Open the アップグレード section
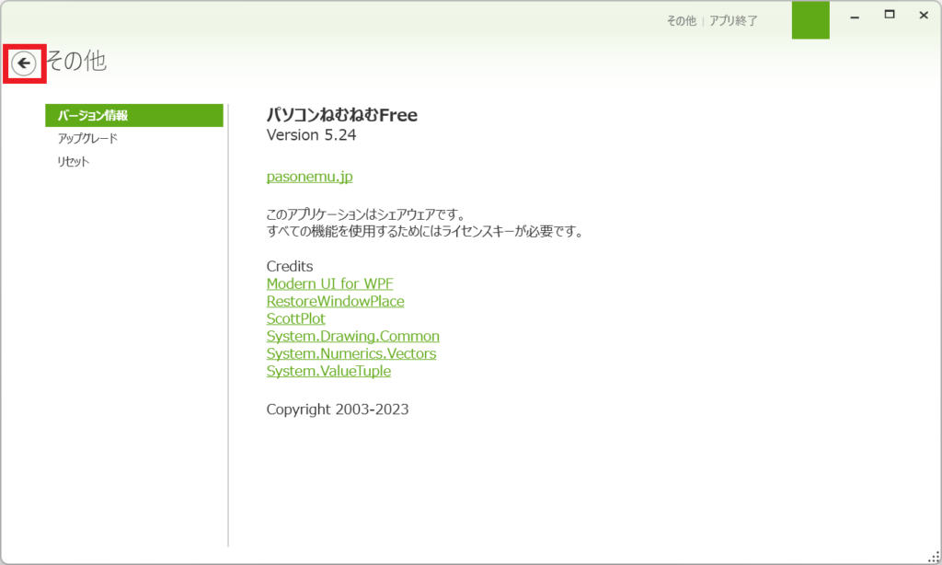The width and height of the screenshot is (942, 565). (87, 138)
